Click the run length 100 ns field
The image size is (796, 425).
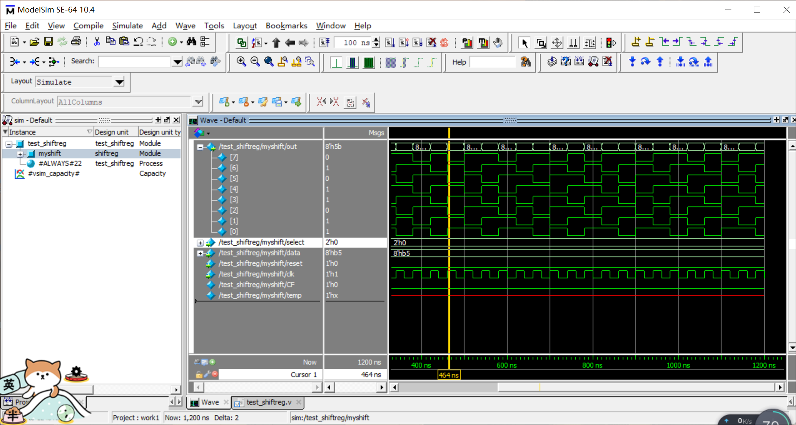[x=352, y=42]
